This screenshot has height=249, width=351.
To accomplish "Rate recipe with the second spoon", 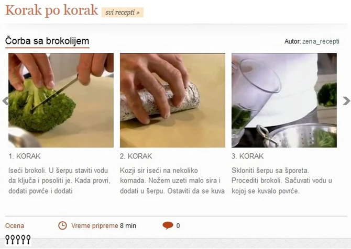I will tap(13, 240).
